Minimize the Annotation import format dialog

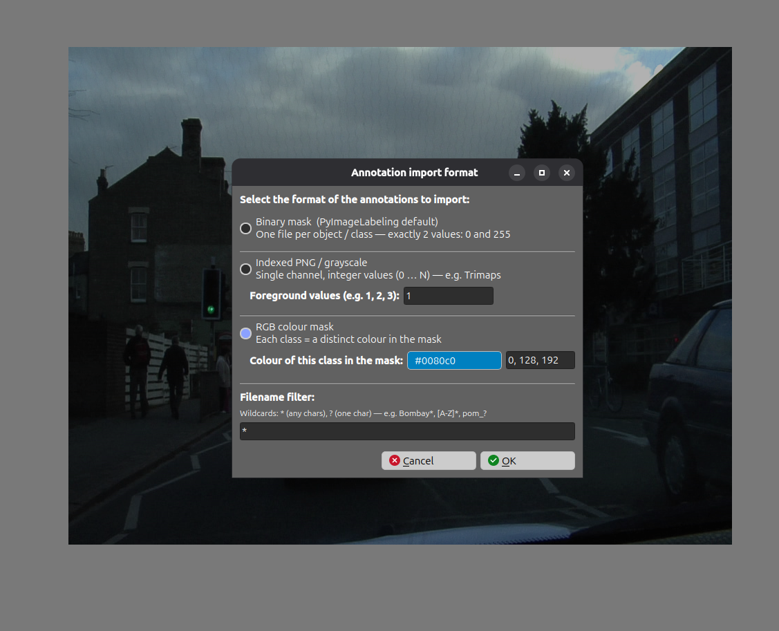[517, 173]
